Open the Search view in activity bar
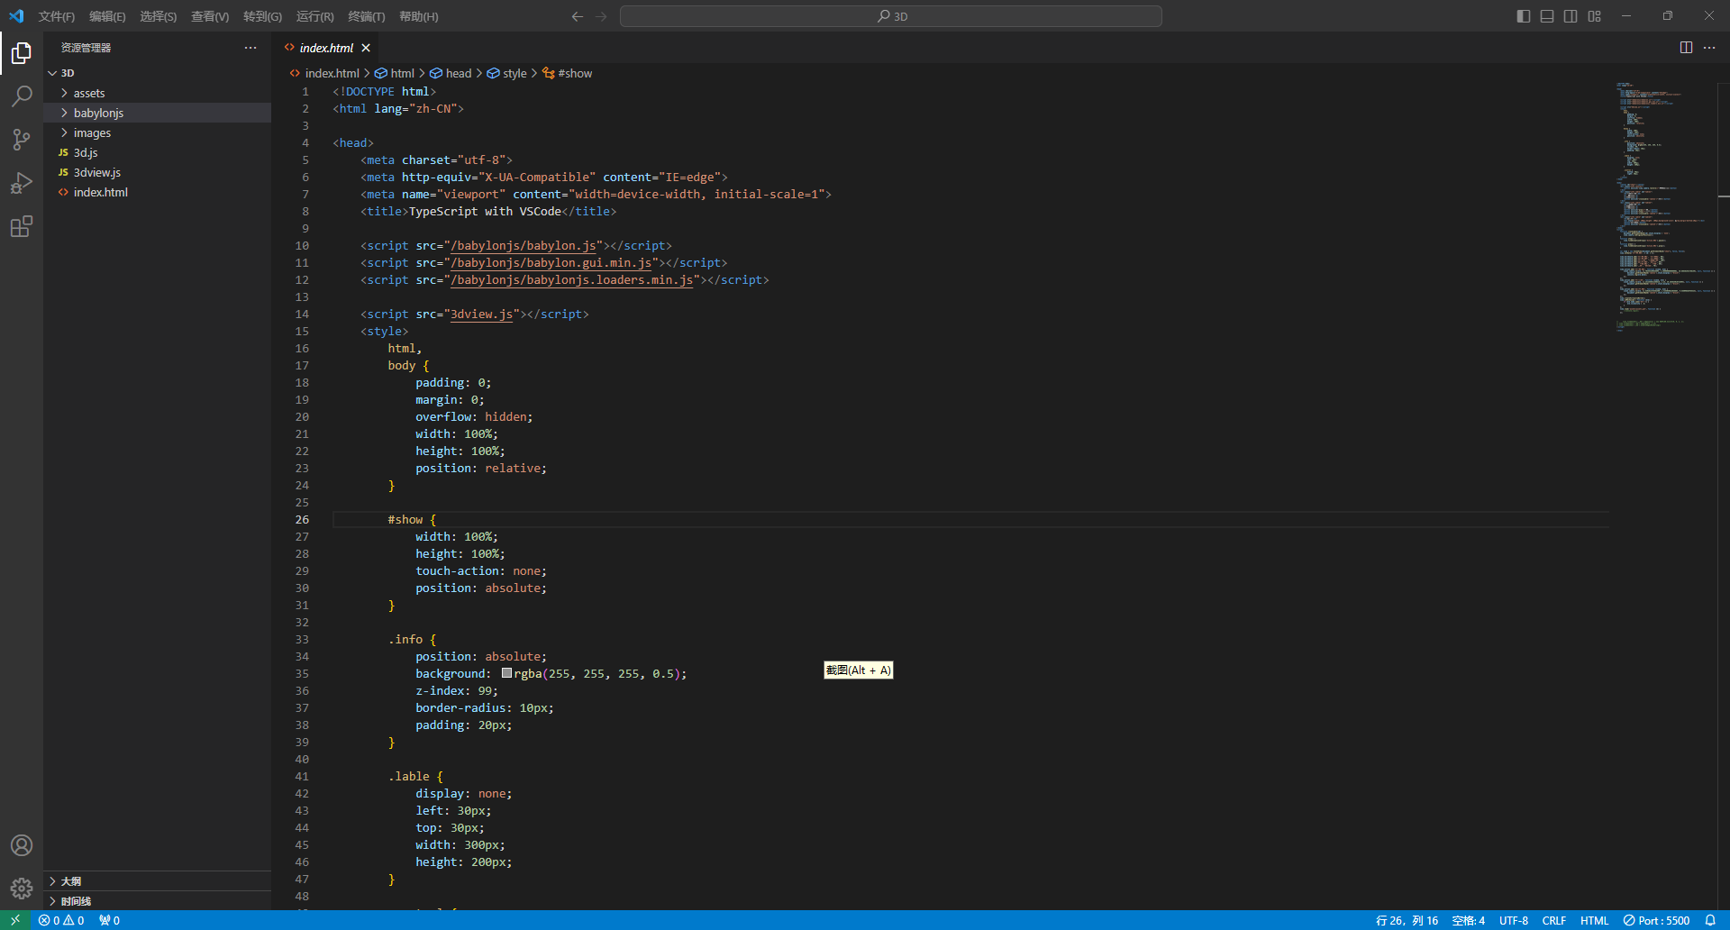 [x=22, y=96]
